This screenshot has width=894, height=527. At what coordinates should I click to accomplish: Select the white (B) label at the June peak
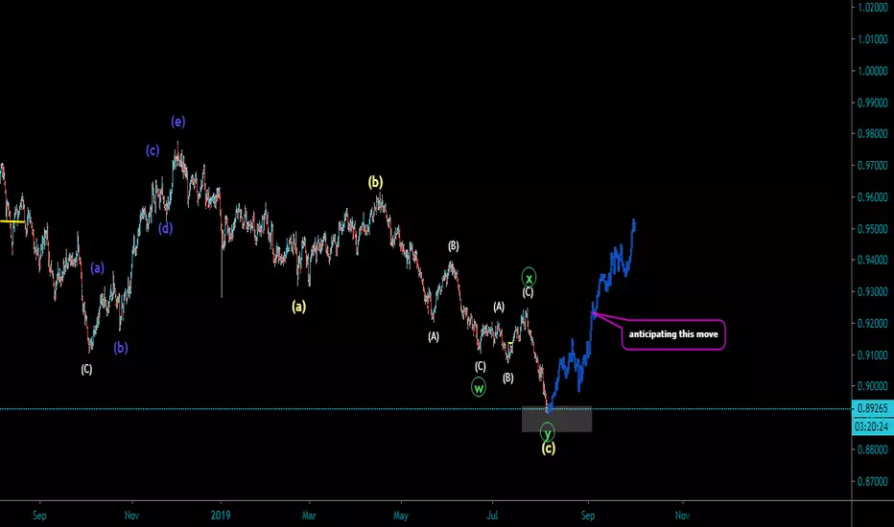pyautogui.click(x=454, y=246)
